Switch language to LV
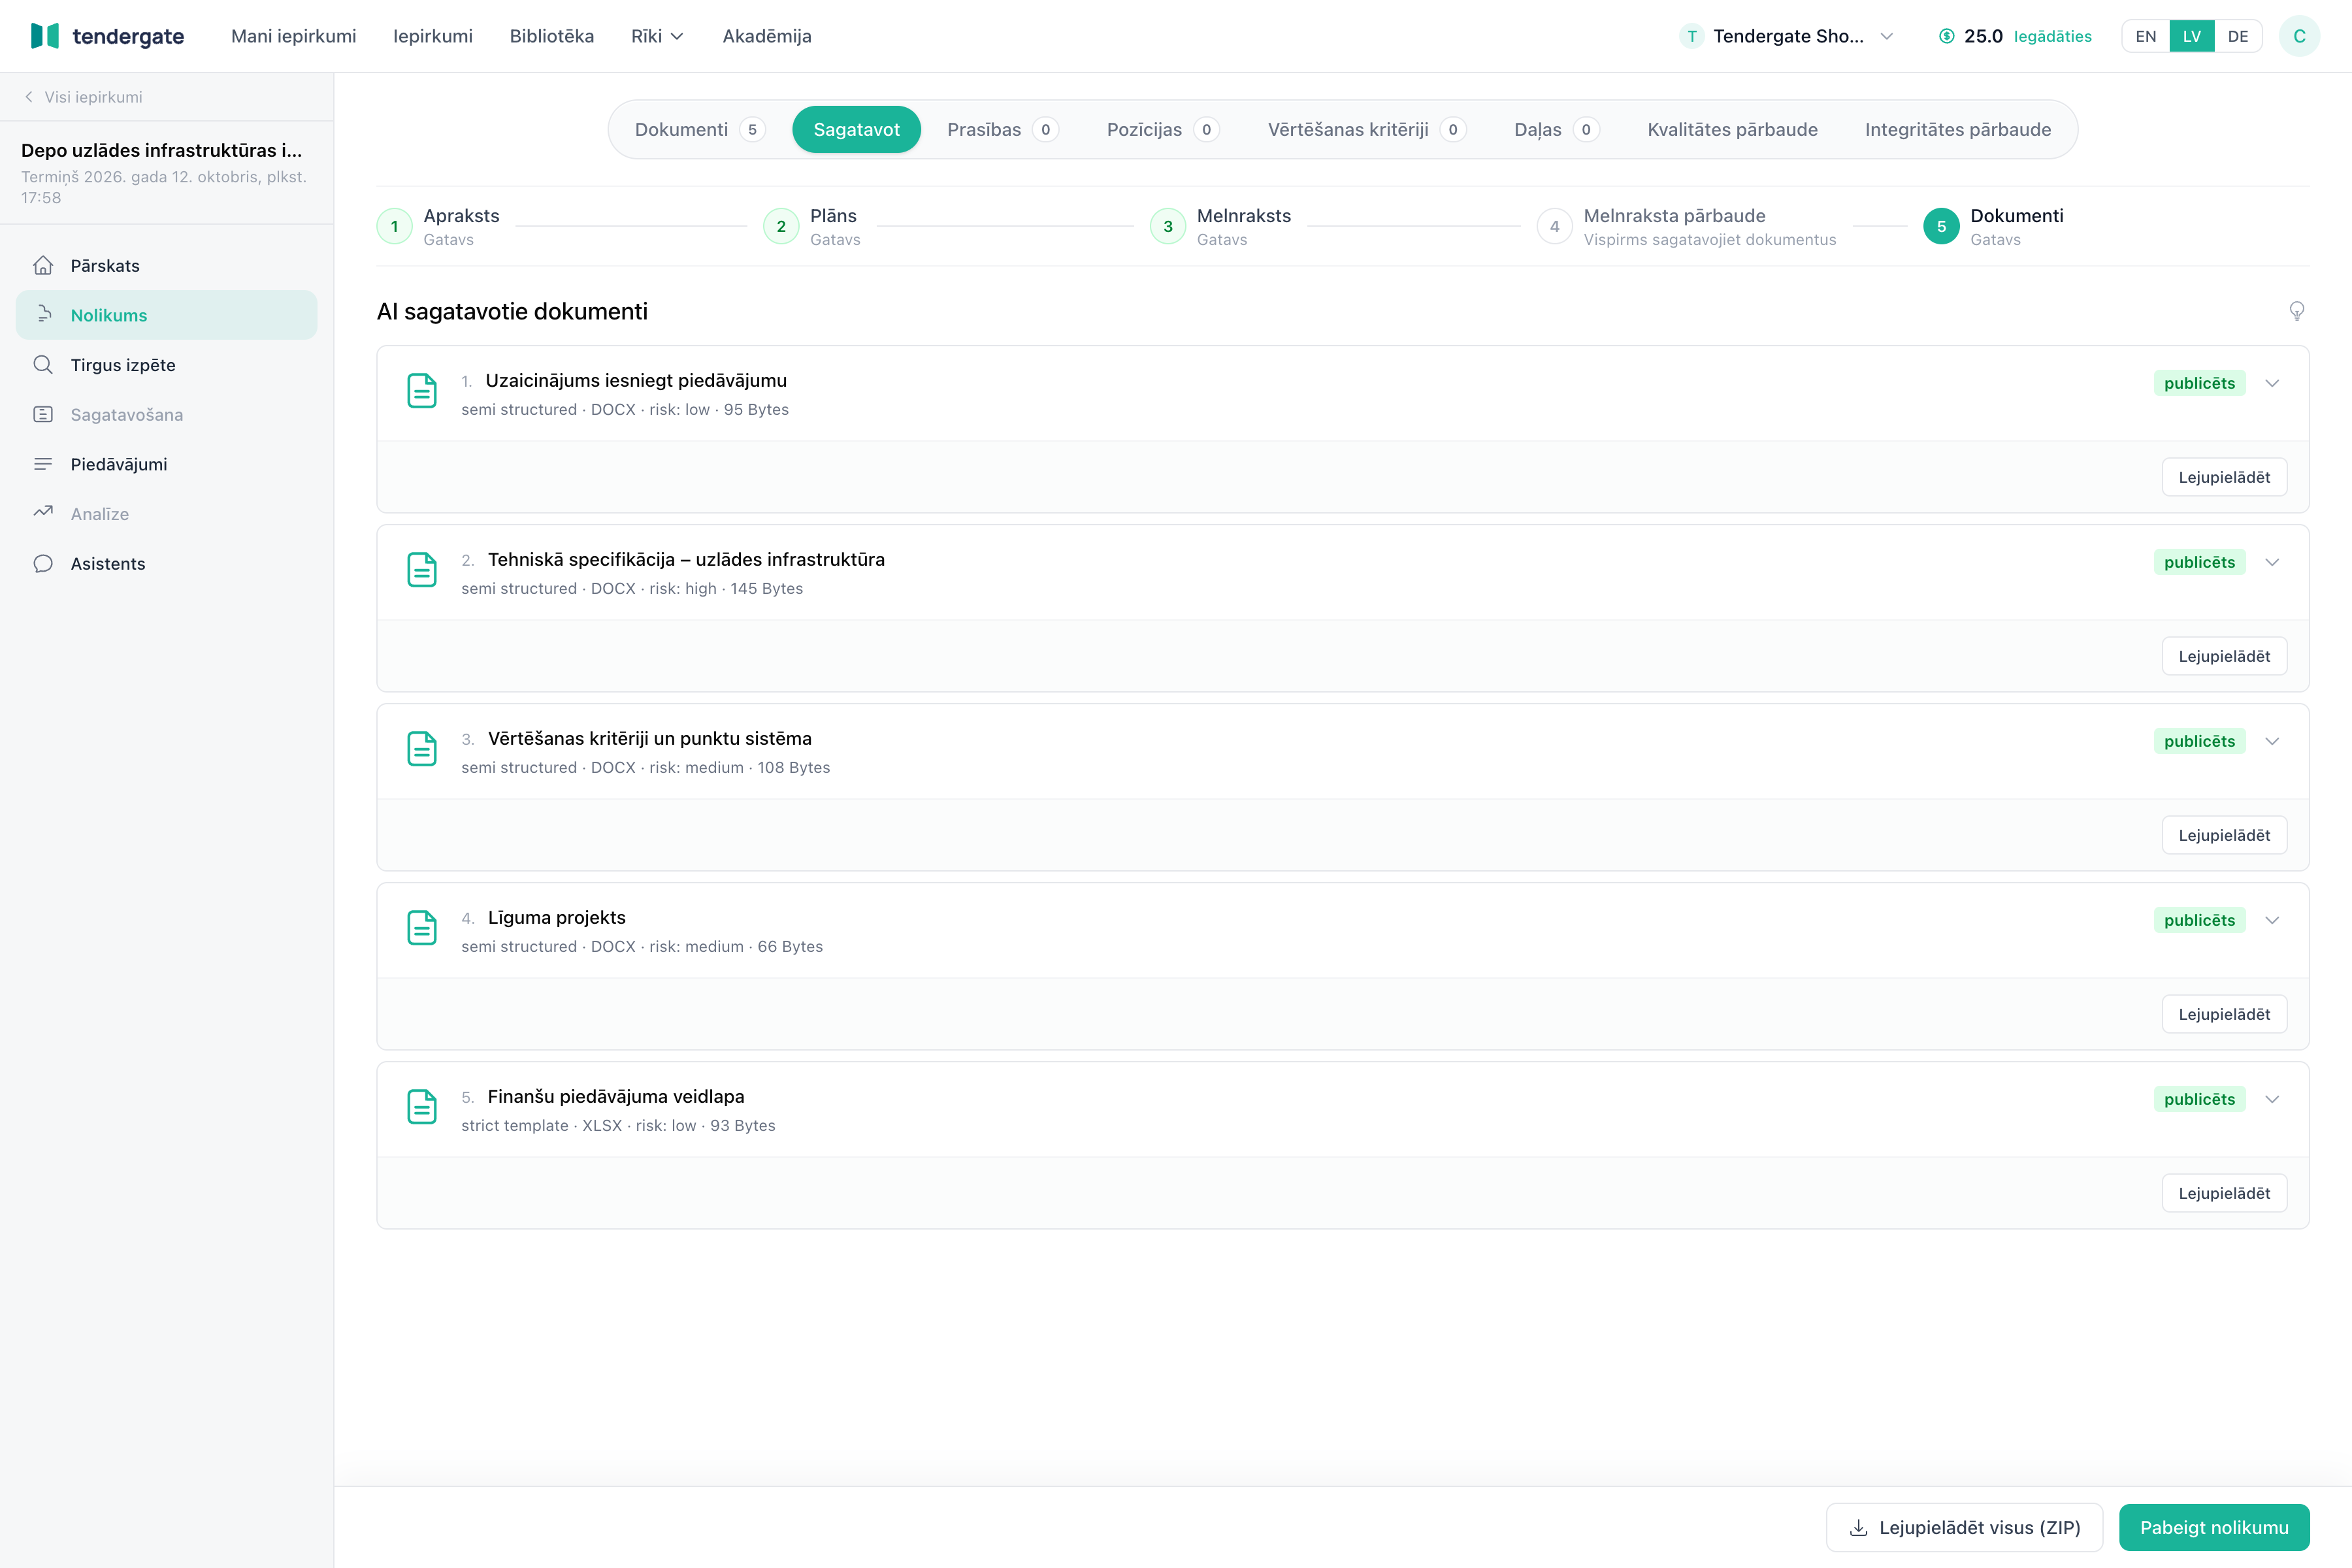This screenshot has width=2352, height=1568. [2192, 36]
